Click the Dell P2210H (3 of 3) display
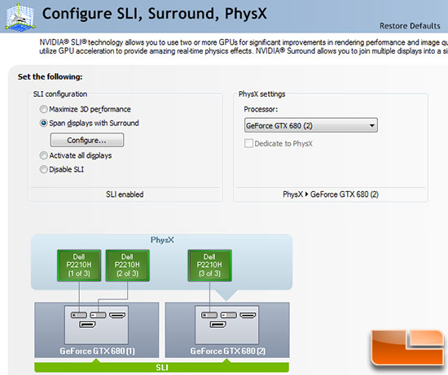Screen dimensions: 448x375 coord(209,265)
